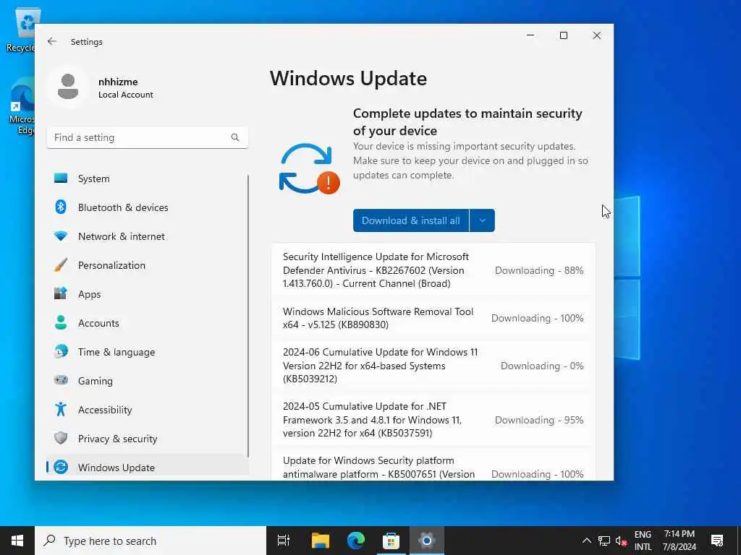Image resolution: width=741 pixels, height=555 pixels.
Task: Click the Downloading - 0% status
Action: click(541, 366)
